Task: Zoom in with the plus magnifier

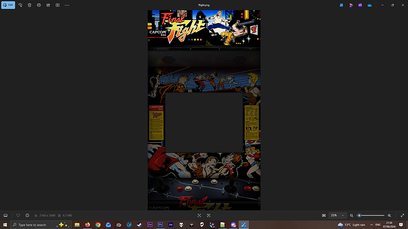Action: tap(390, 215)
